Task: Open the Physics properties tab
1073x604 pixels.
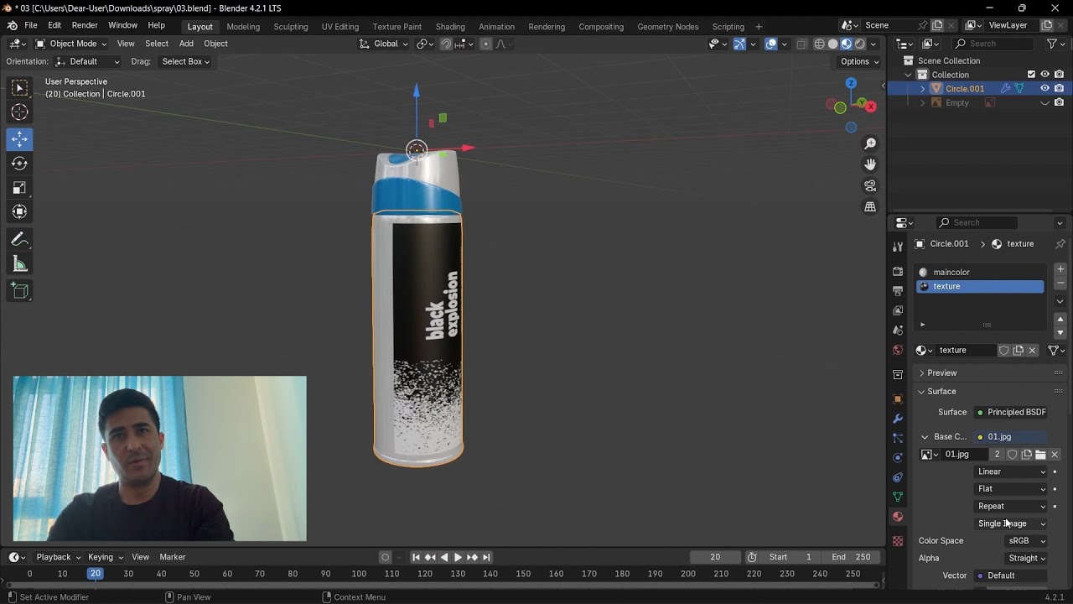Action: (x=898, y=458)
